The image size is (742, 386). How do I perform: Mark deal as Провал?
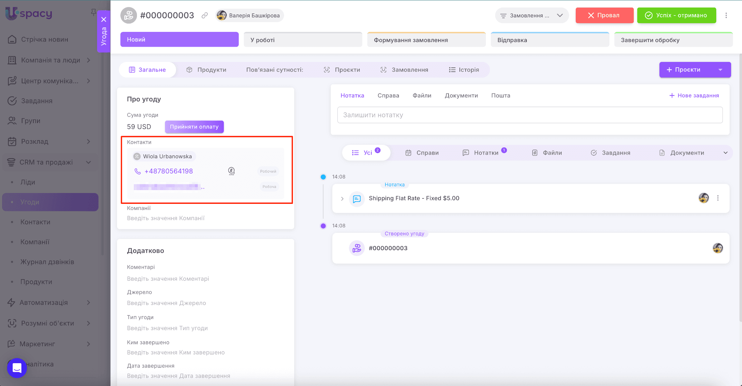pos(604,15)
